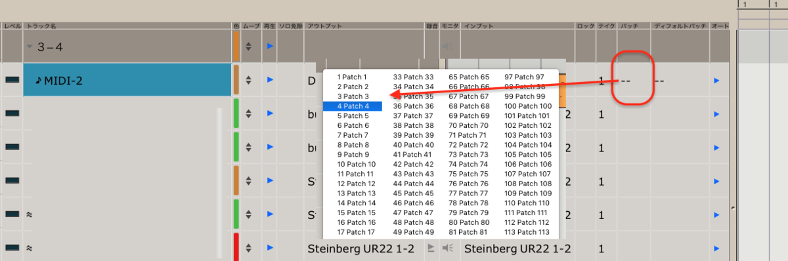Click the level meter icon in MIDI-2 row
The image size is (788, 261).
[12, 80]
